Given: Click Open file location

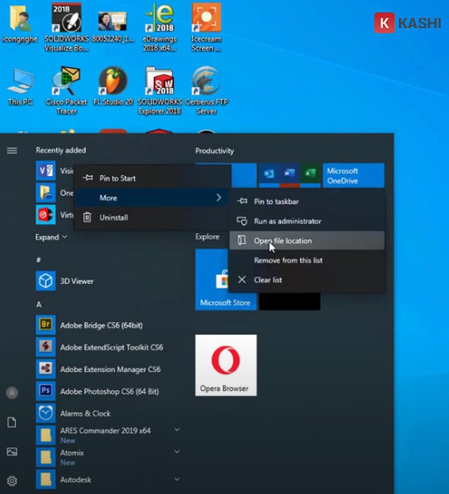Looking at the screenshot, I should [x=307, y=240].
